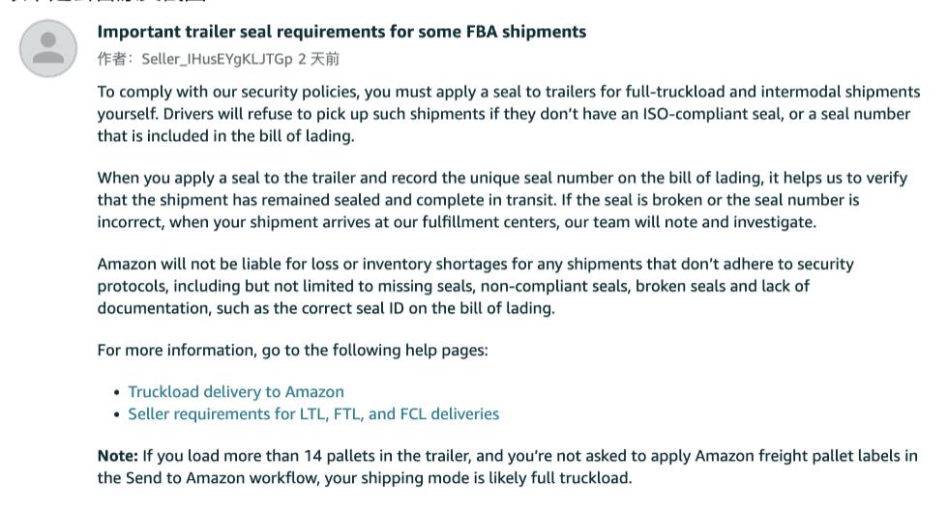Click the "For more information" line
The image size is (948, 510).
pos(292,350)
